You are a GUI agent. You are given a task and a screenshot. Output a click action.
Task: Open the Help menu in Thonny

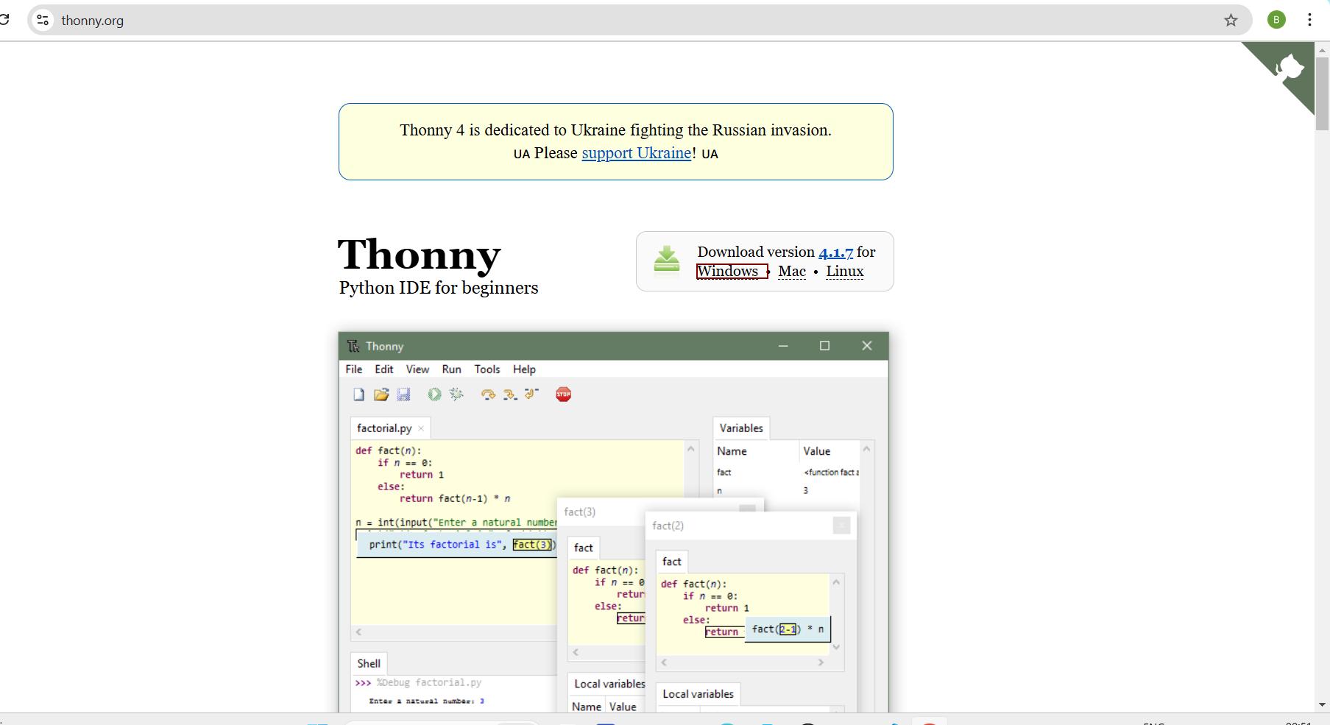[524, 369]
